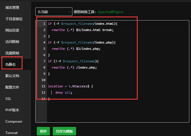Click the green 保存 button
191x136 pixels.
pyautogui.click(x=43, y=131)
